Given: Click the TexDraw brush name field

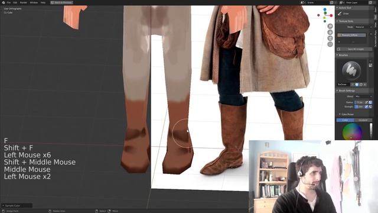Looking at the screenshot, I should (343, 85).
